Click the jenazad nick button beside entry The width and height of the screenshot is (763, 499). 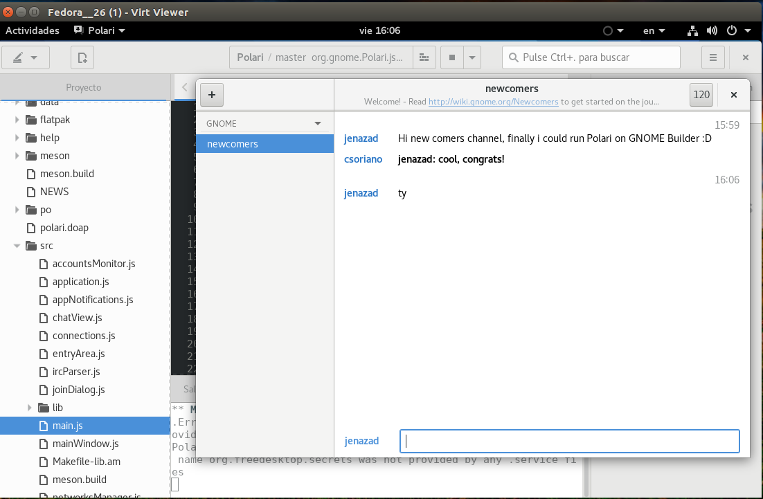[x=361, y=441]
